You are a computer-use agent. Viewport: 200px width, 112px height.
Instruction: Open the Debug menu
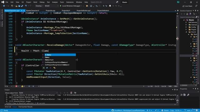tap(42, 2)
